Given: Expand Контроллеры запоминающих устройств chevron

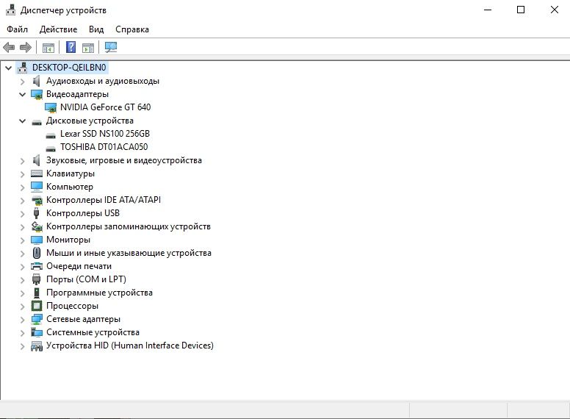Looking at the screenshot, I should tap(23, 227).
